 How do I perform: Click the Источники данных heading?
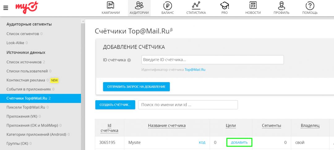click(x=26, y=52)
